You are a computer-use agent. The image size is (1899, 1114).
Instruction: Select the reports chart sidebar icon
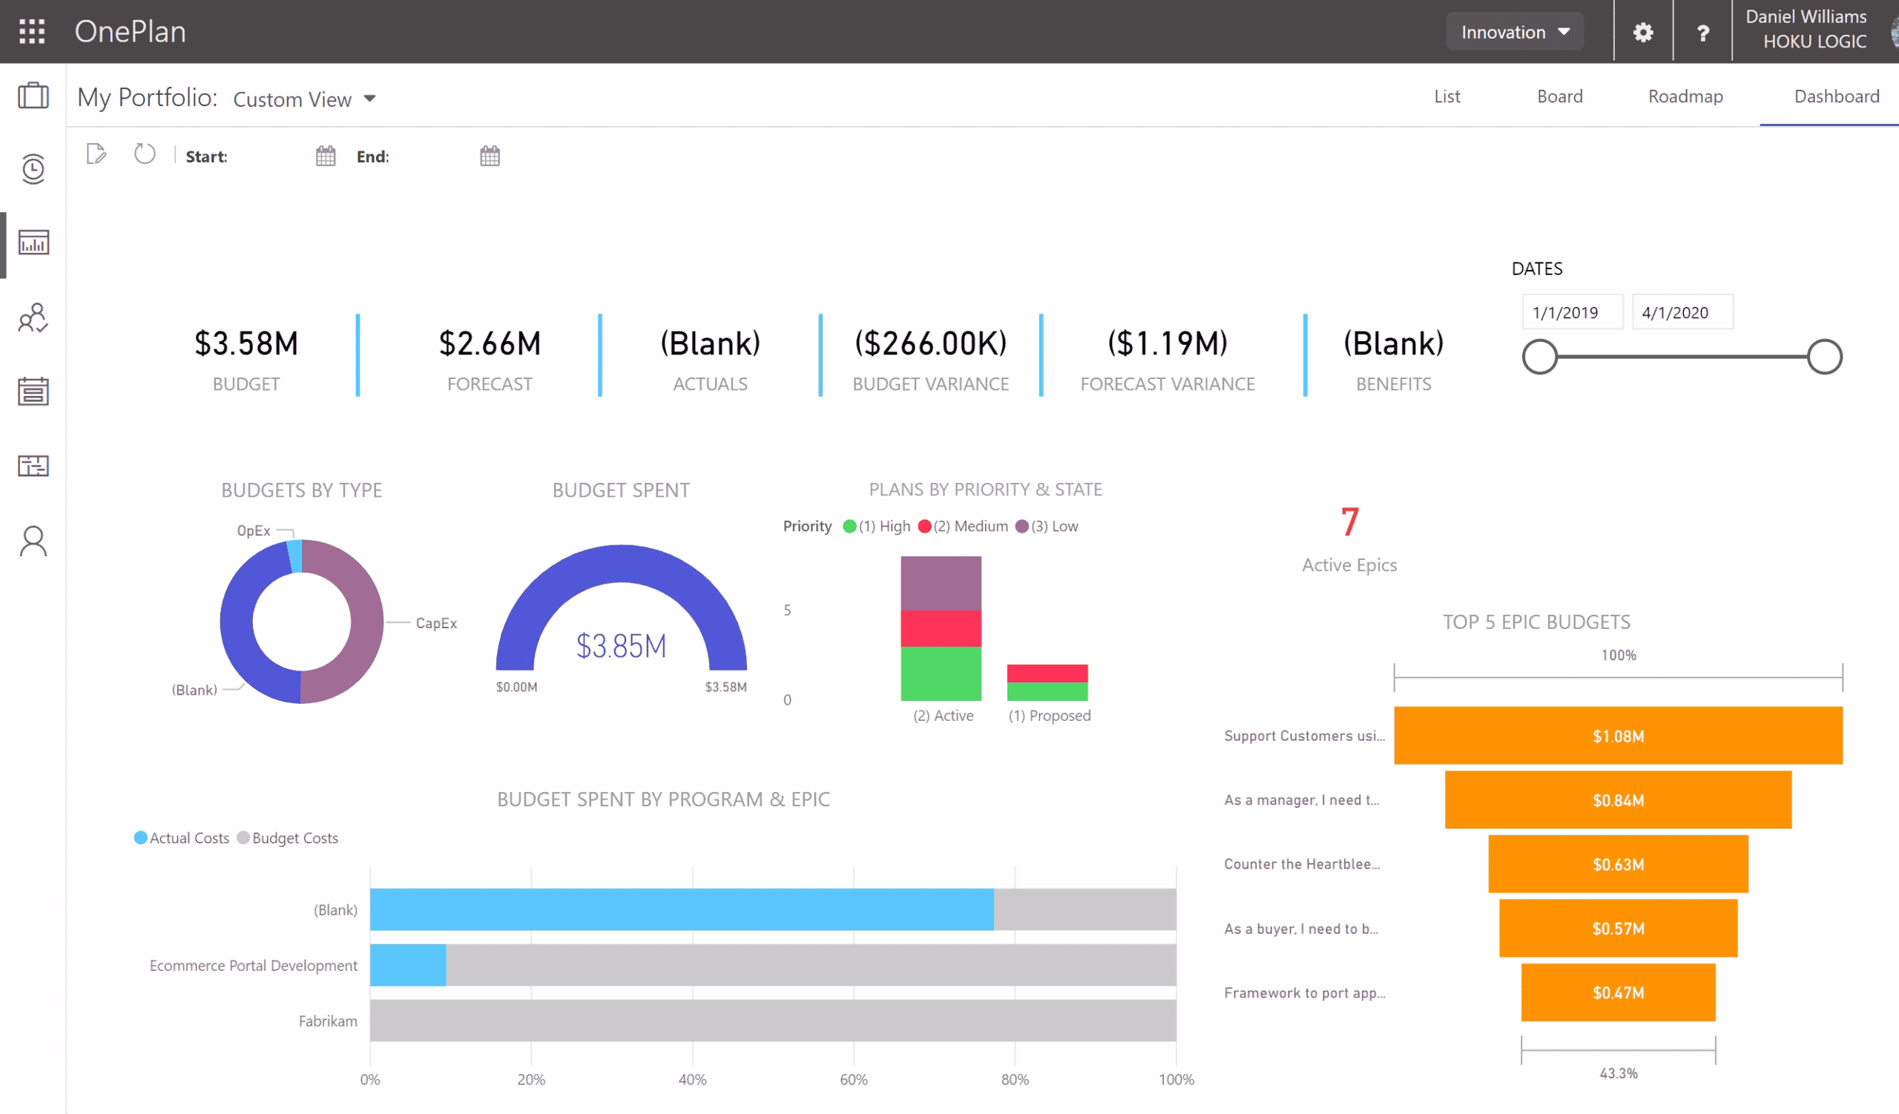[33, 243]
